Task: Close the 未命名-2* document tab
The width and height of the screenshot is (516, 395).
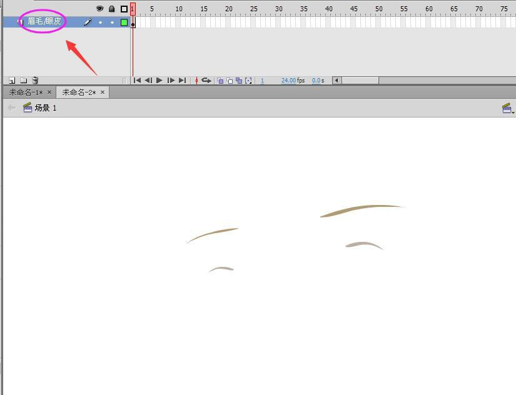Action: pyautogui.click(x=103, y=92)
